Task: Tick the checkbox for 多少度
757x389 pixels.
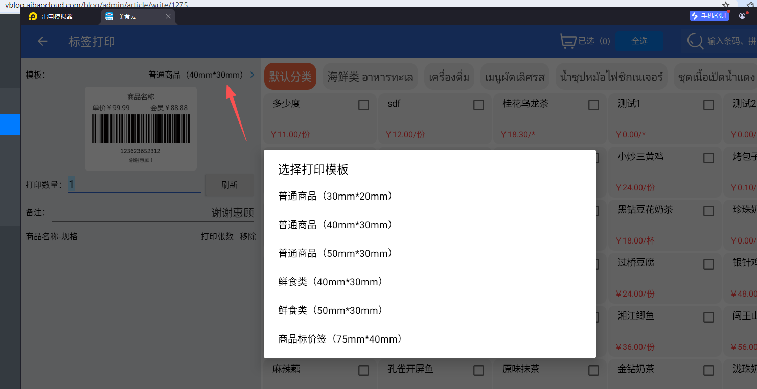Action: (x=363, y=105)
